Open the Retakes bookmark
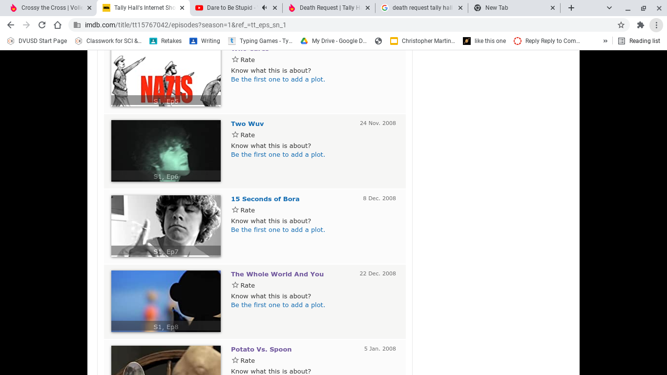Image resolution: width=667 pixels, height=375 pixels. [x=166, y=41]
